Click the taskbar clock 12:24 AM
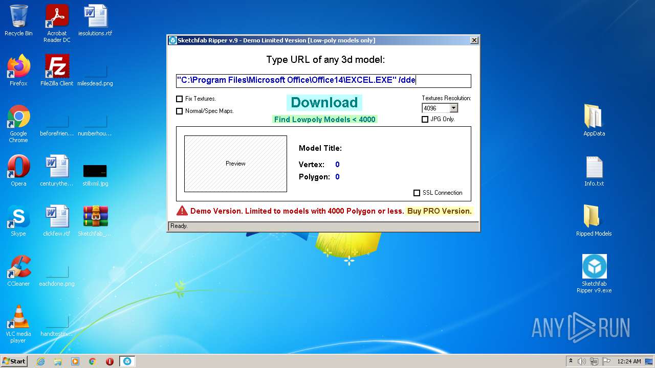 point(629,361)
